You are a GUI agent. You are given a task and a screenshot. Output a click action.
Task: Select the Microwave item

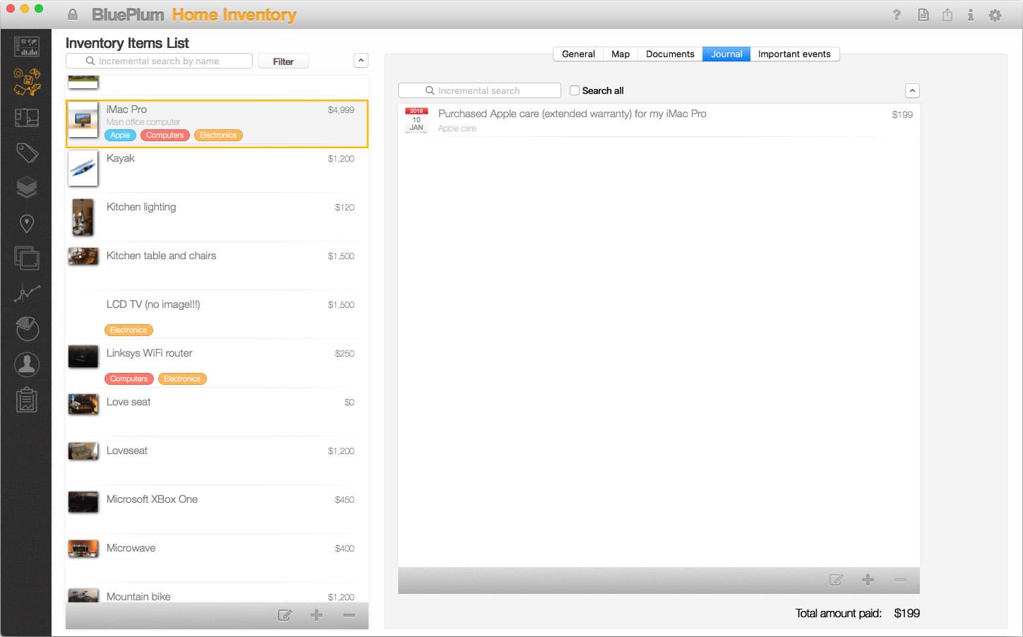click(x=217, y=558)
